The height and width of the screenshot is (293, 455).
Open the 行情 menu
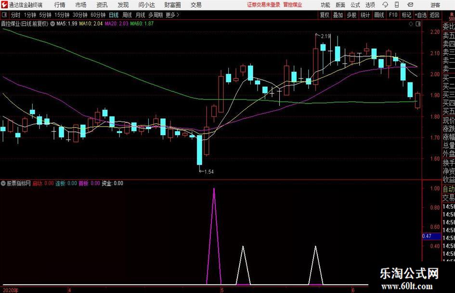[x=60, y=5]
